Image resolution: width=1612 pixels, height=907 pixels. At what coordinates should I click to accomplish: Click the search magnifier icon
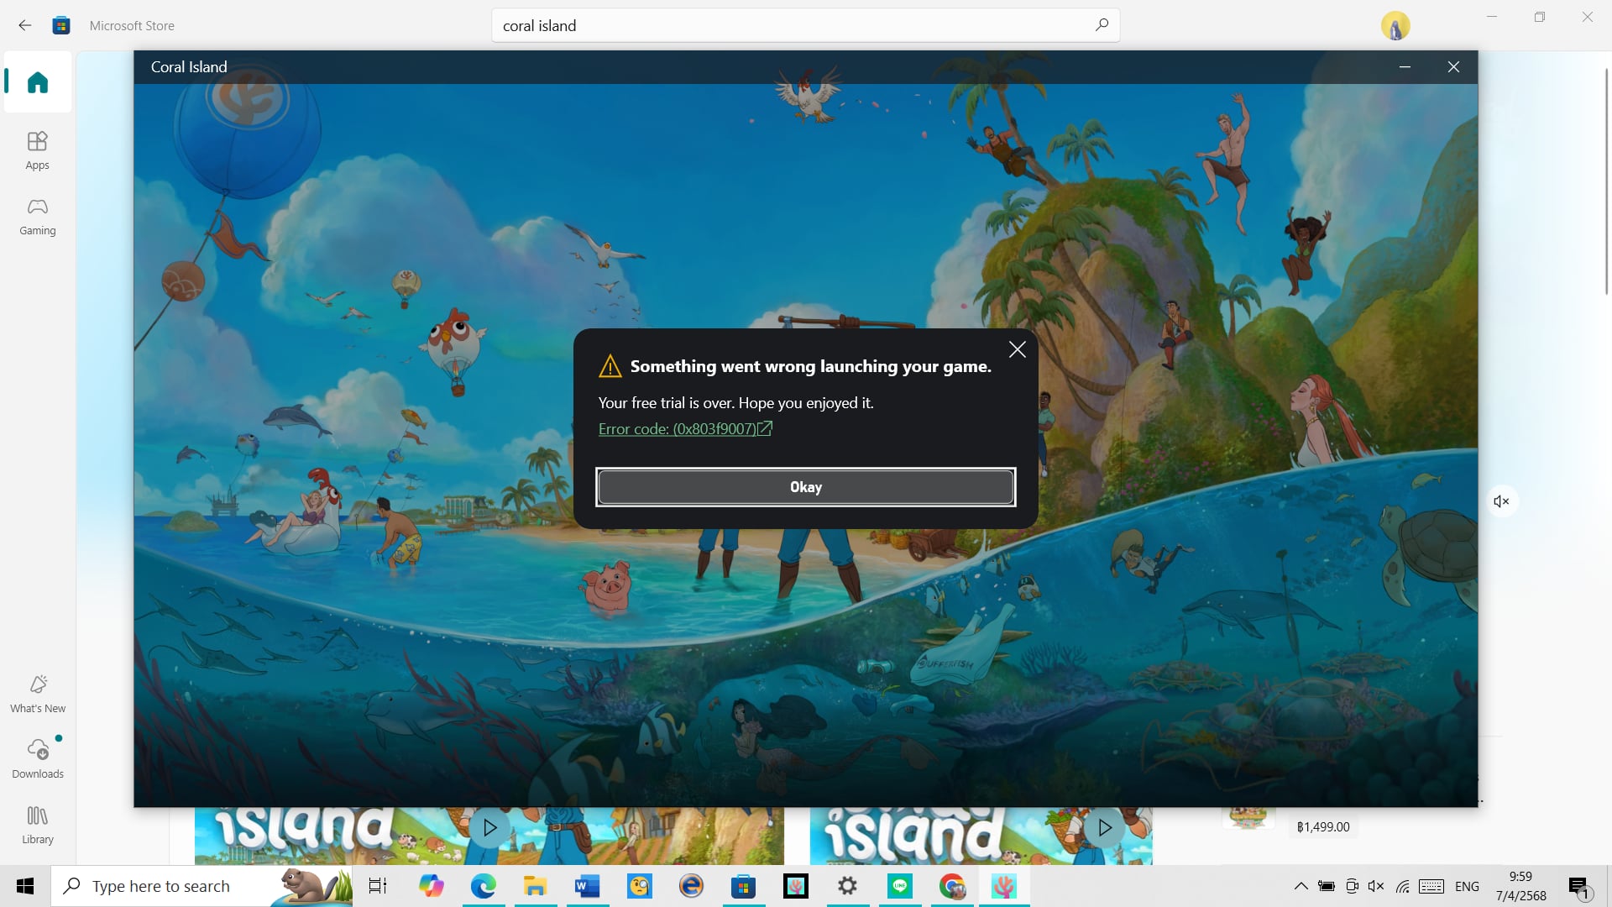[x=1102, y=25]
